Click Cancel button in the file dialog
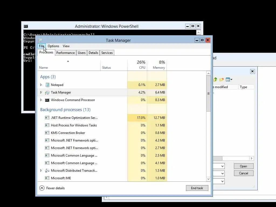 (244, 173)
